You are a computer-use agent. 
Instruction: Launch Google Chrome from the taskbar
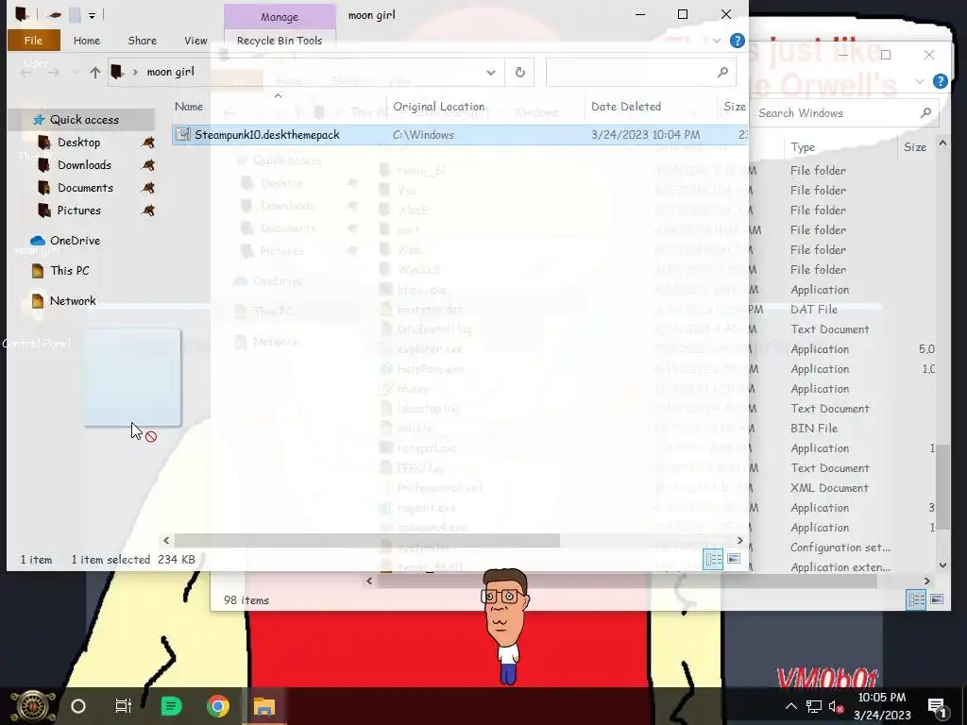click(x=218, y=706)
